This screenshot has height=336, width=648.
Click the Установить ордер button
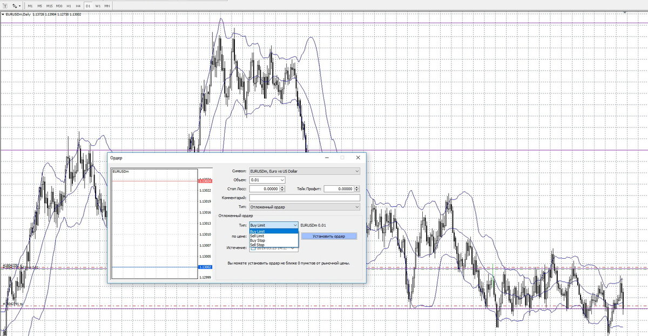(330, 236)
